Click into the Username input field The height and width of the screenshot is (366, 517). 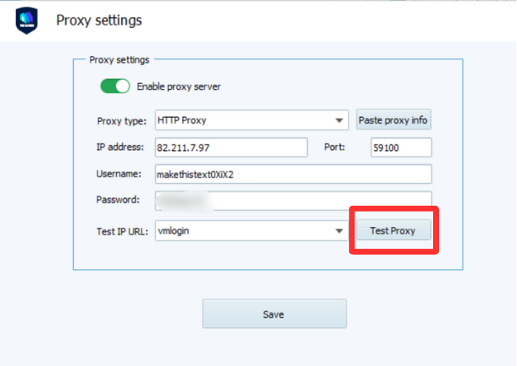point(292,175)
